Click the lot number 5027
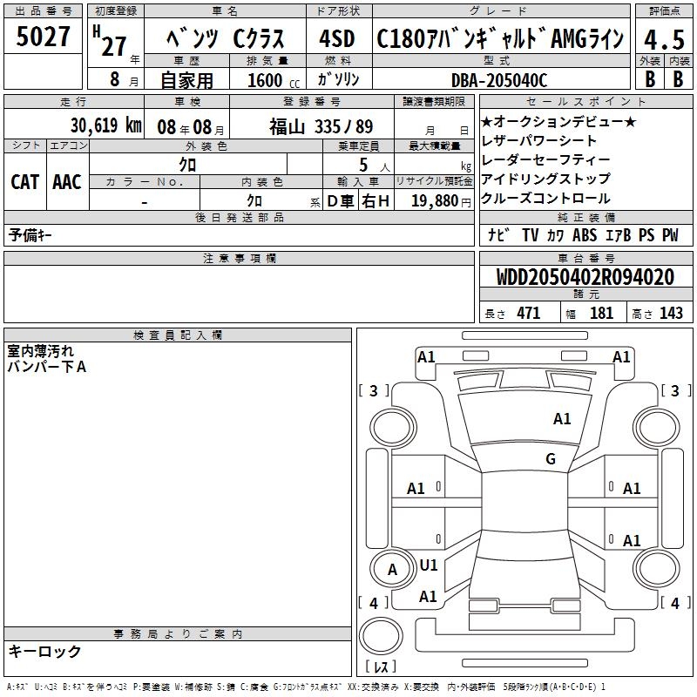697x697 pixels. 44,37
